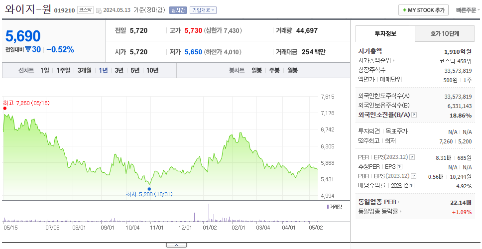Click the 52주최고 label

369,141
